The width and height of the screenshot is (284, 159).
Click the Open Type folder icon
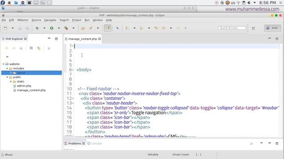[83, 28]
